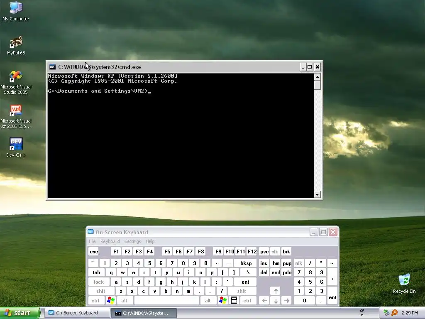Toggle the right ctrl key
Screen dimensions: 425x319
(x=247, y=301)
